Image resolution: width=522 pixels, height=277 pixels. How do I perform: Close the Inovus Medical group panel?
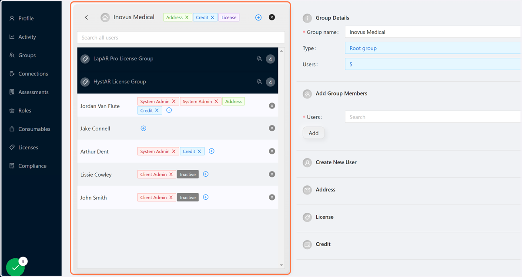pyautogui.click(x=272, y=17)
